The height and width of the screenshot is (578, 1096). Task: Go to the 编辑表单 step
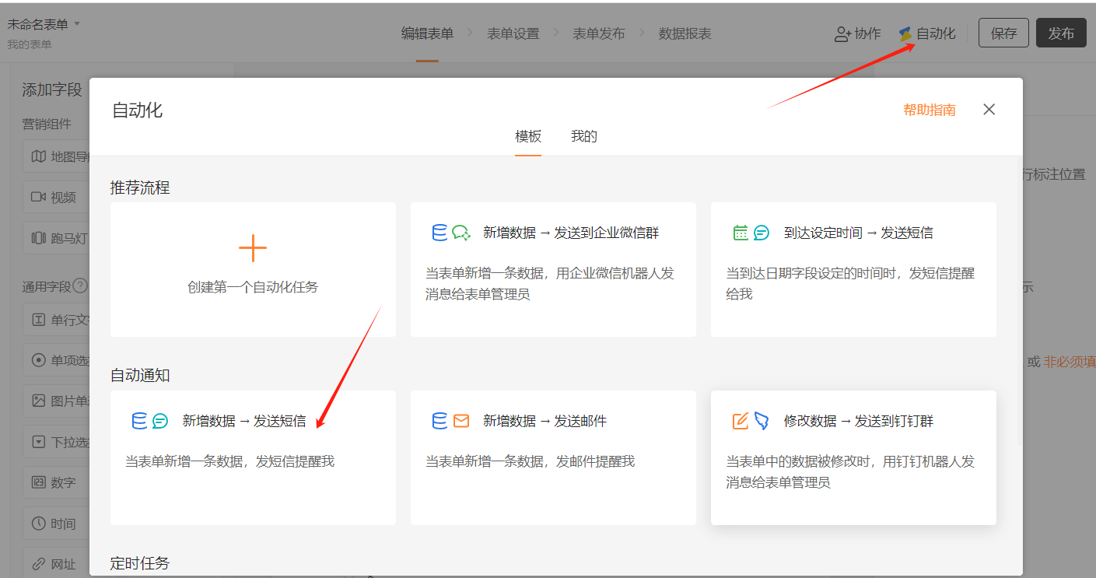pyautogui.click(x=427, y=33)
